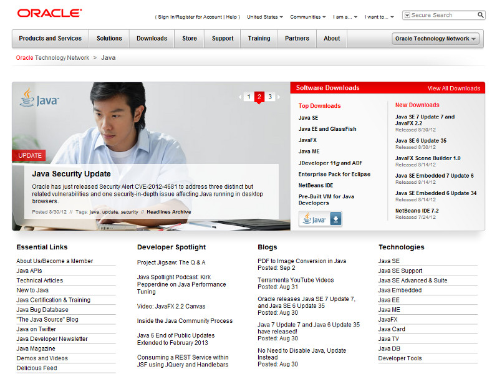Open Java Card technology link
Screen dimensions: 497x374
[x=392, y=329]
